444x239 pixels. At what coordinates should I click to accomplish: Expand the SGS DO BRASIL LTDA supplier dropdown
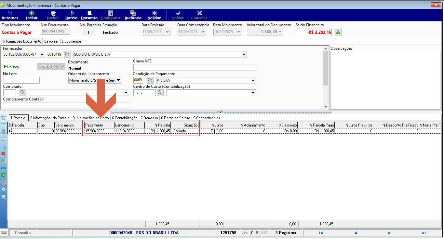[244, 54]
